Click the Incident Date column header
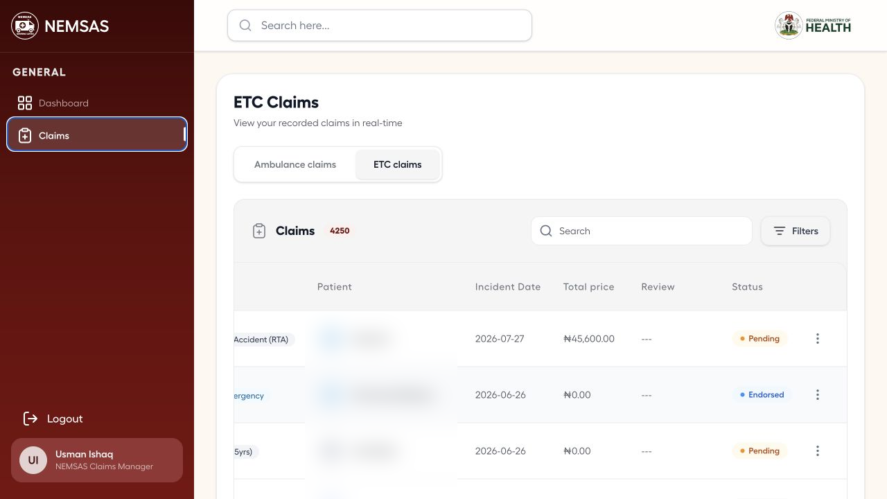This screenshot has width=887, height=499. [508, 287]
